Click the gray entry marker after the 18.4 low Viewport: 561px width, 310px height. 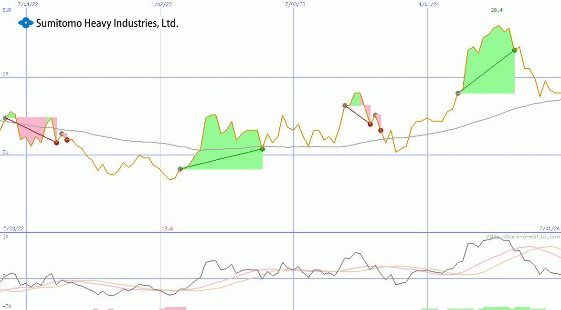click(x=180, y=169)
